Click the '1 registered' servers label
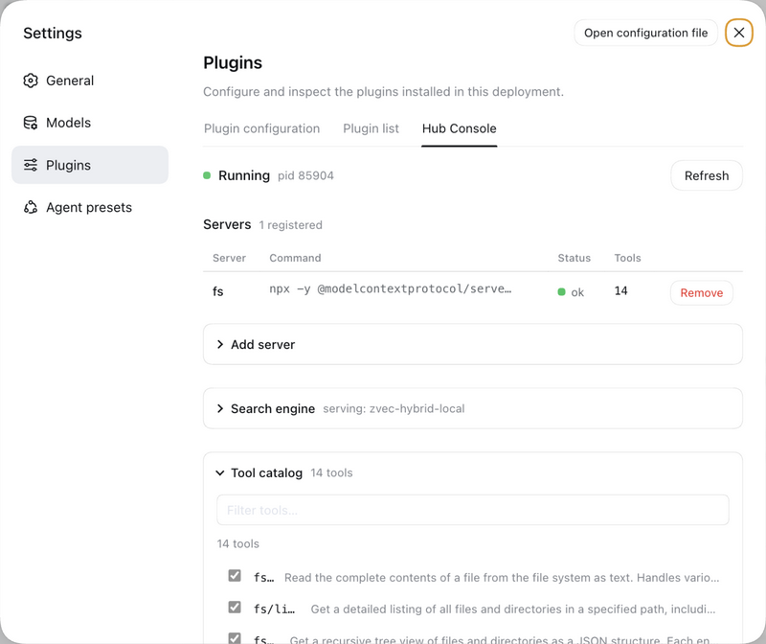This screenshot has height=644, width=766. point(291,225)
